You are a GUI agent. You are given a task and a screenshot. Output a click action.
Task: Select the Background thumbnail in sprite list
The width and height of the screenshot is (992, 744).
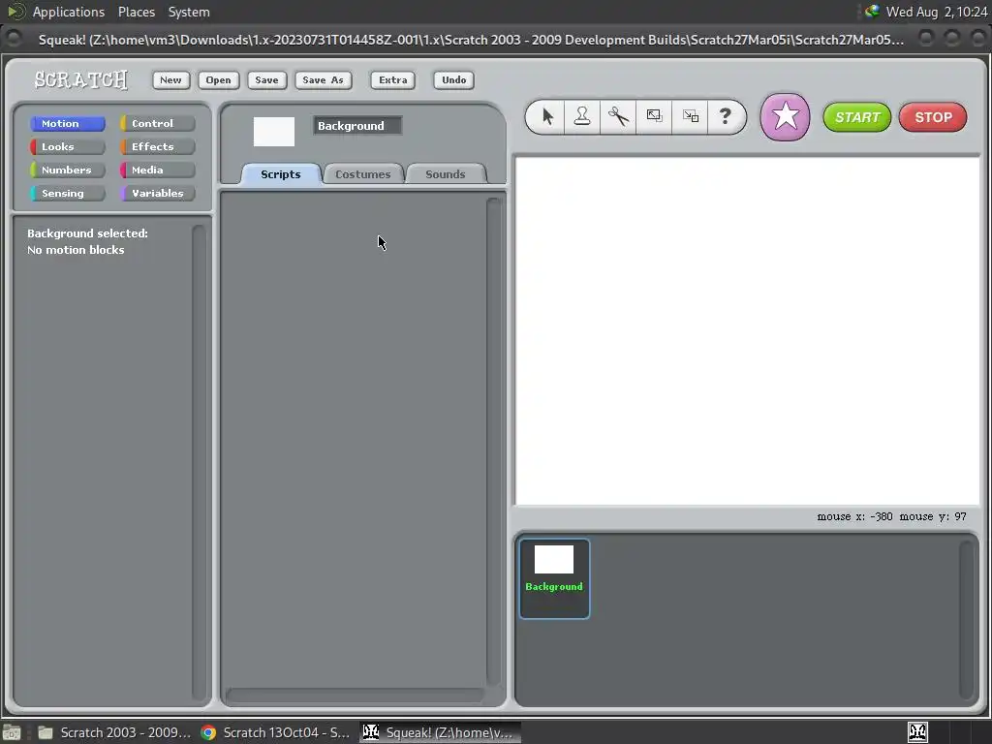(554, 579)
